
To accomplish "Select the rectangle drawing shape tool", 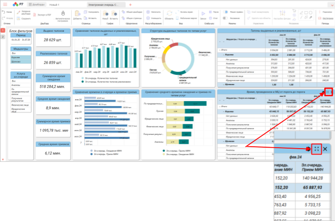I will click(x=306, y=13).
